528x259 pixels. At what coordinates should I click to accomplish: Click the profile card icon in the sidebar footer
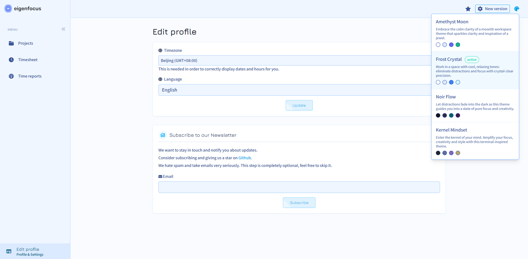coord(9,251)
